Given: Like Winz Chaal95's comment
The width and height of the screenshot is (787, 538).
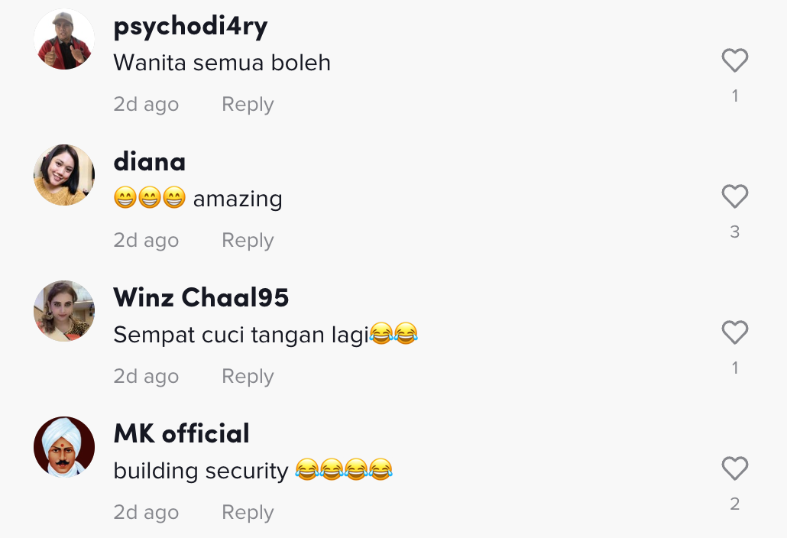Looking at the screenshot, I should [x=735, y=332].
